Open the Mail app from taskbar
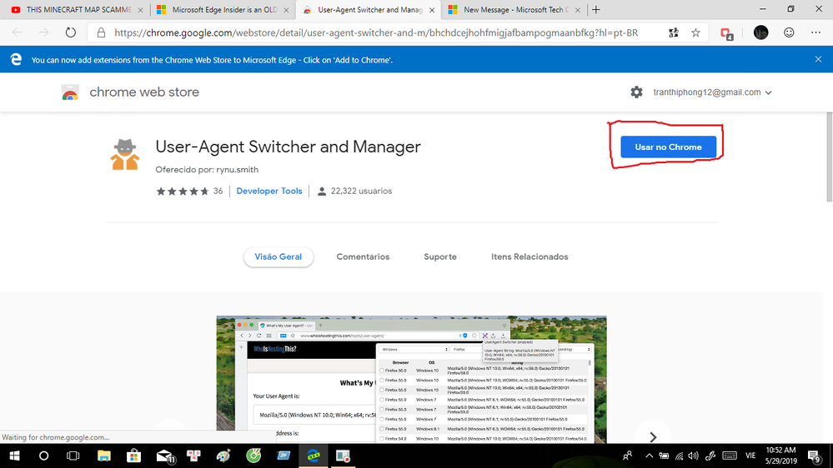833x468 pixels. coord(165,456)
